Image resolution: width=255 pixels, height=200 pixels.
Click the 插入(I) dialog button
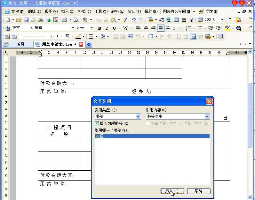coord(172,191)
